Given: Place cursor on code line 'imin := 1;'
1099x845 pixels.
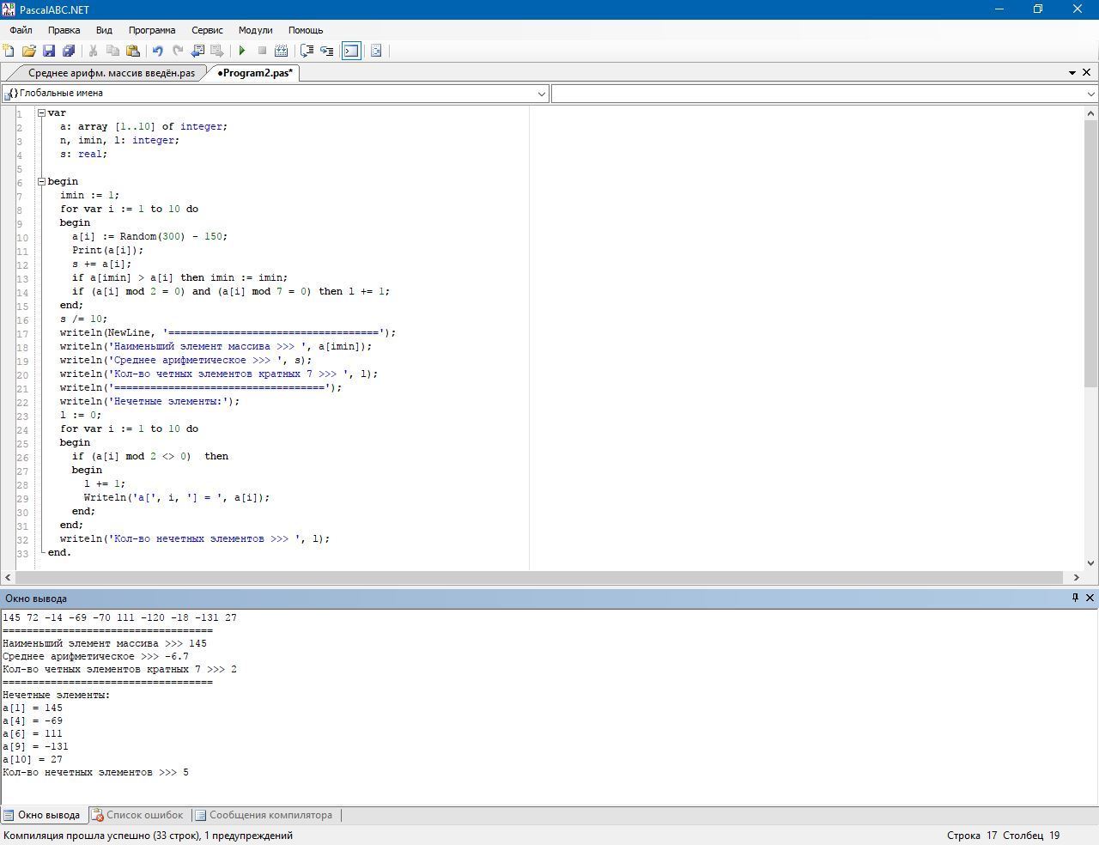Looking at the screenshot, I should click(89, 195).
